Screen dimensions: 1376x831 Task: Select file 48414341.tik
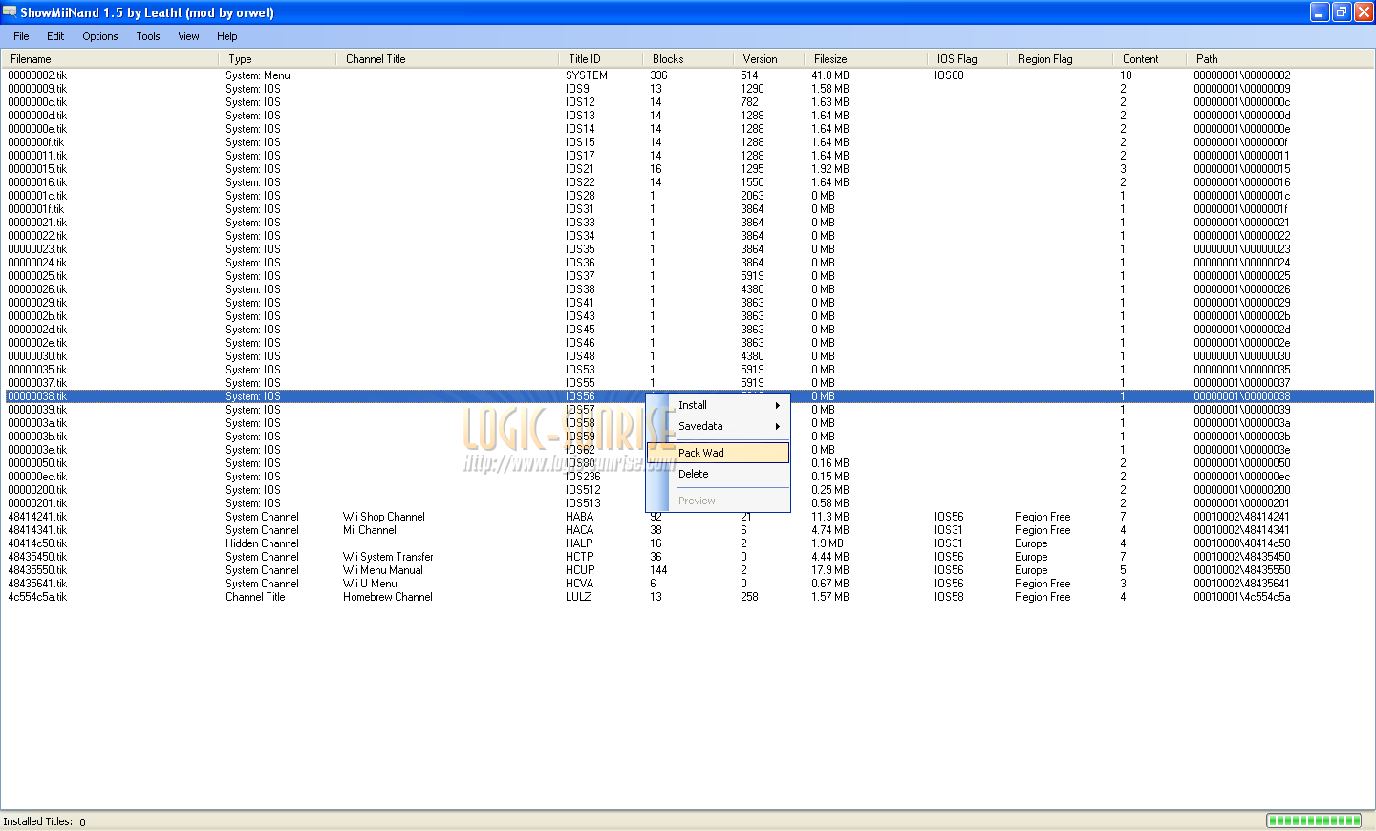(x=37, y=530)
